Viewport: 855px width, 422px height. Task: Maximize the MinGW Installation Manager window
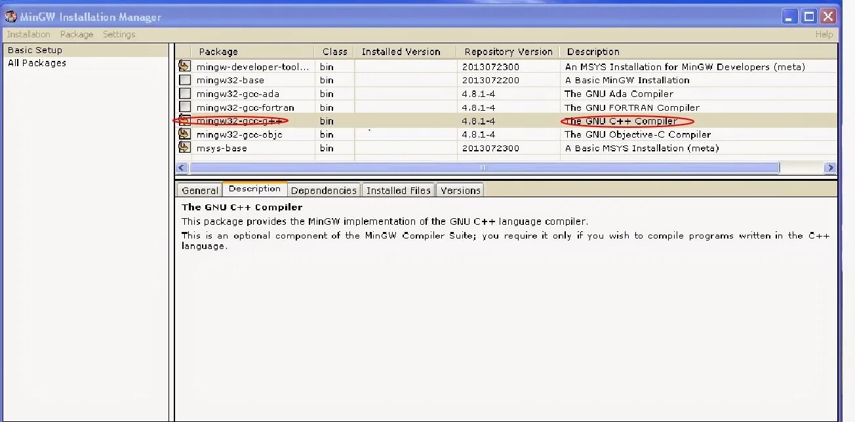coord(809,16)
